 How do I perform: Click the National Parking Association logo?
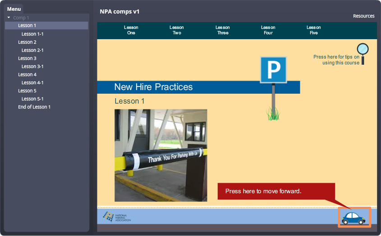[117, 217]
